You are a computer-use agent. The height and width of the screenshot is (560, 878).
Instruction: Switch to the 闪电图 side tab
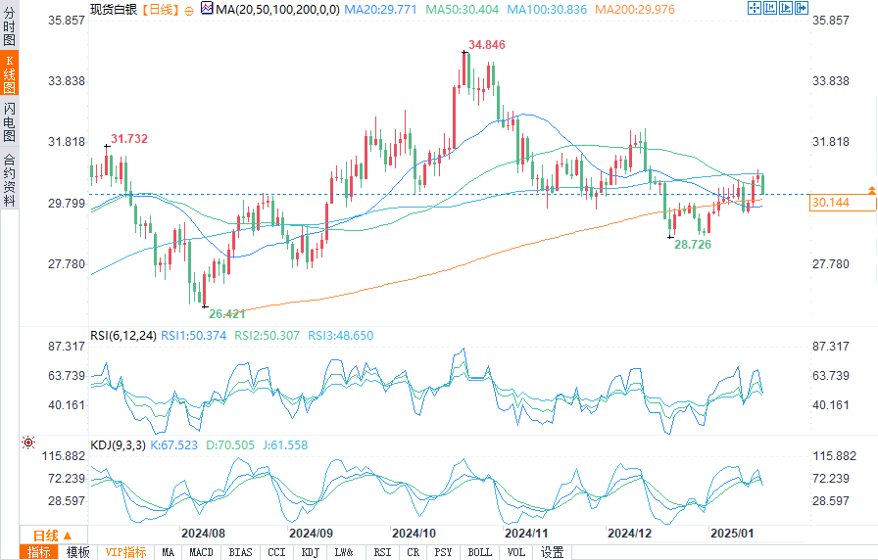9,122
